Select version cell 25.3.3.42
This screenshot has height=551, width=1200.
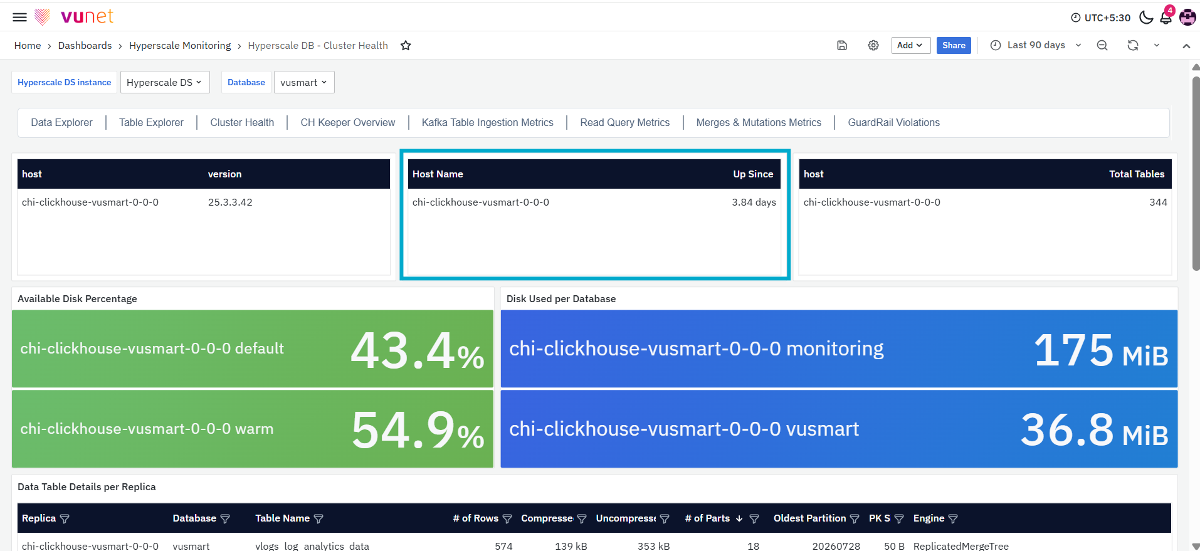[x=230, y=202]
